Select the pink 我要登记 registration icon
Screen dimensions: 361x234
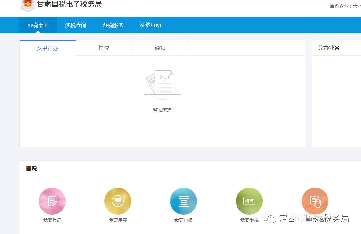[x=52, y=201]
